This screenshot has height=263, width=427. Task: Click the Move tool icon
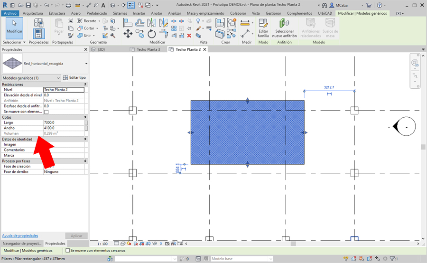128,34
